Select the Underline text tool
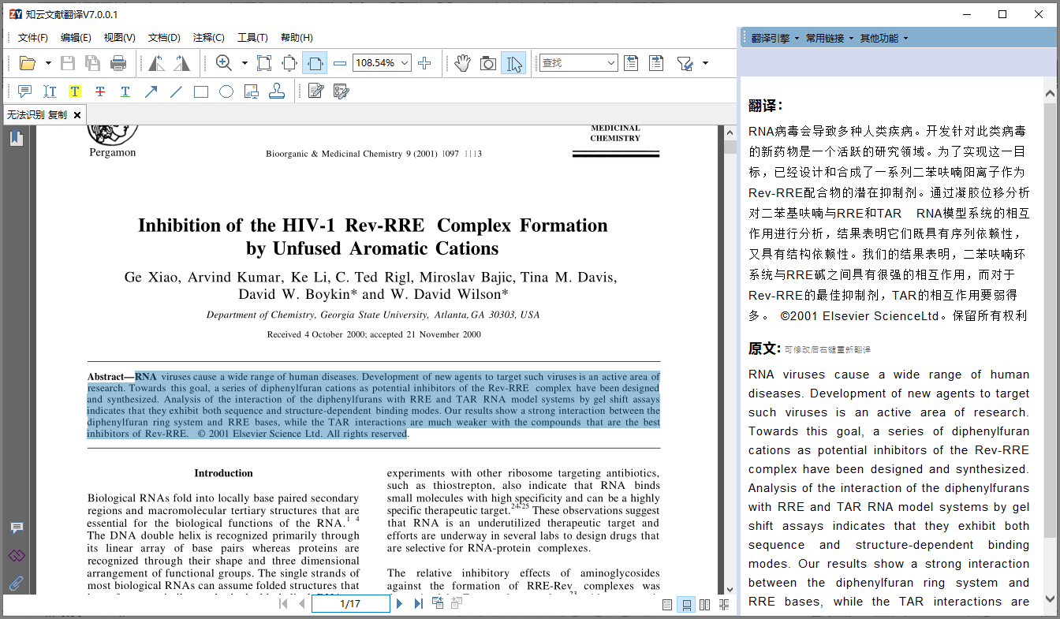The image size is (1060, 619). 125,91
